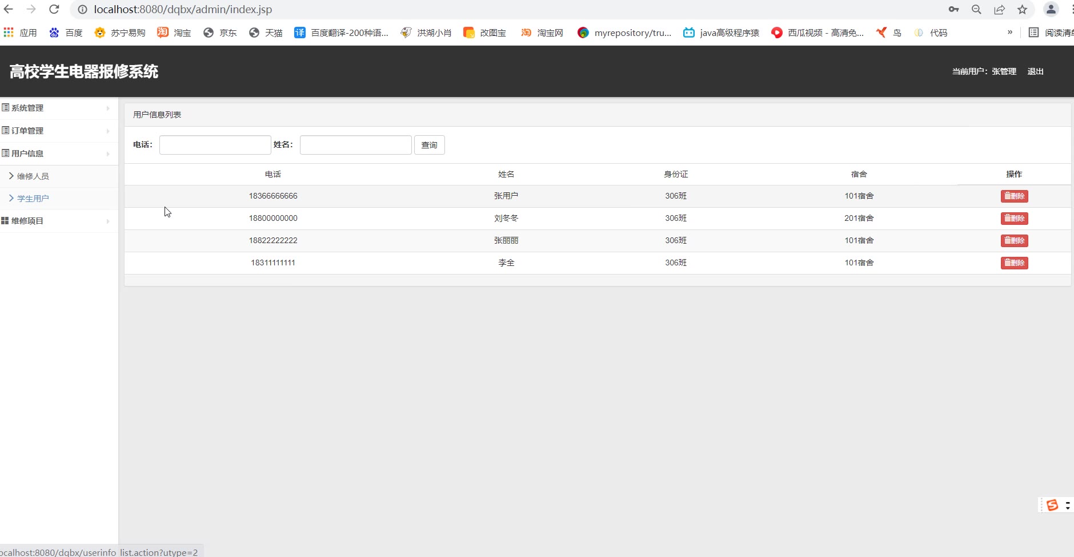1074x557 pixels.
Task: Open the 天猫 bookmark
Action: tap(266, 33)
